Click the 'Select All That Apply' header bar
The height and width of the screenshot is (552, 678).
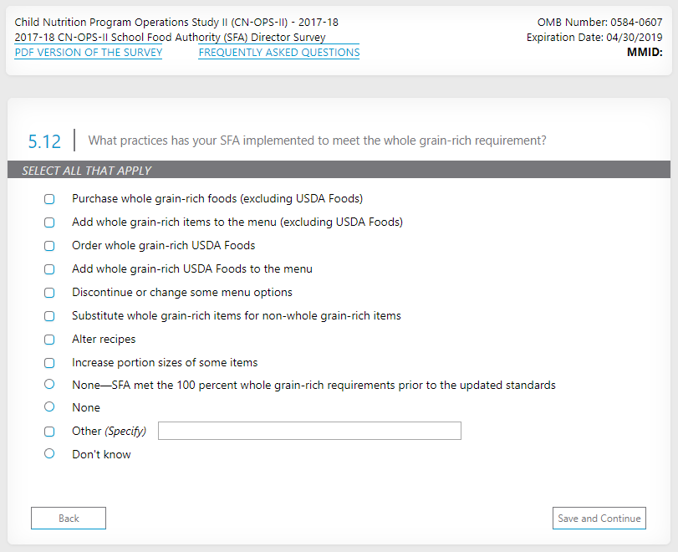pyautogui.click(x=339, y=170)
